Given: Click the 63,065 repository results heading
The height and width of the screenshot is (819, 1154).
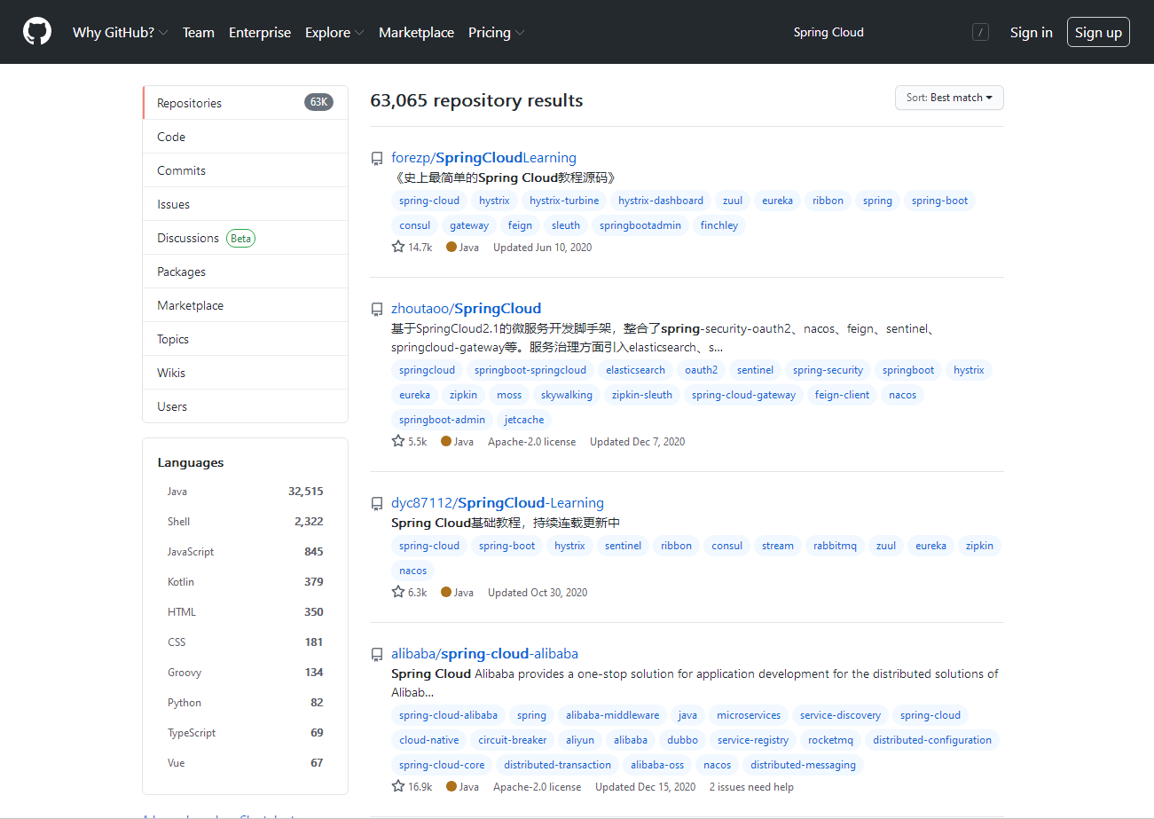Looking at the screenshot, I should tap(476, 100).
